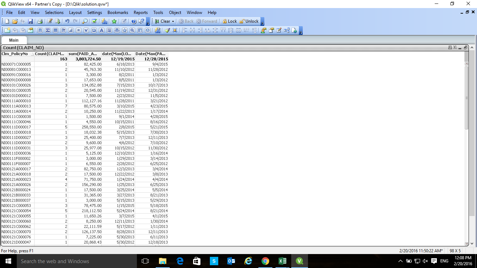
Task: Create a Bookmark Object (star icon)
Action: tap(124, 30)
